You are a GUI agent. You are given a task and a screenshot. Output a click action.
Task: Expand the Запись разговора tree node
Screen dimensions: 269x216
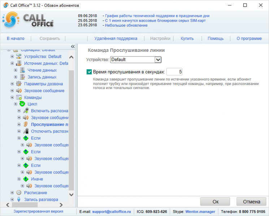[12, 199]
